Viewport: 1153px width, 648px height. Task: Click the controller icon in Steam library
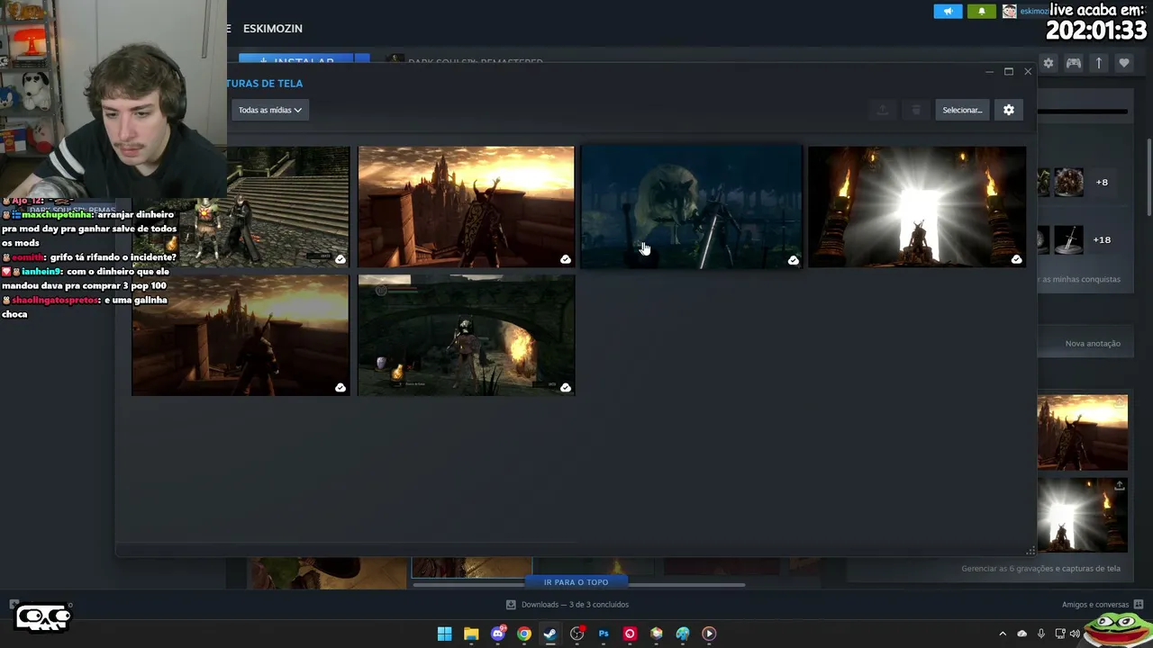pos(1074,63)
